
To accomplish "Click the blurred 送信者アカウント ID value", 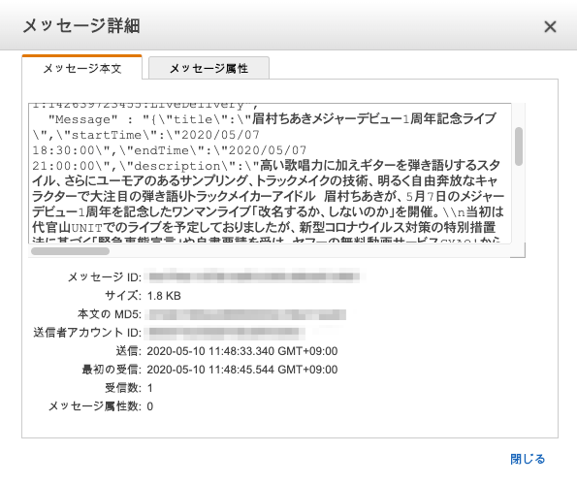I will tap(226, 333).
